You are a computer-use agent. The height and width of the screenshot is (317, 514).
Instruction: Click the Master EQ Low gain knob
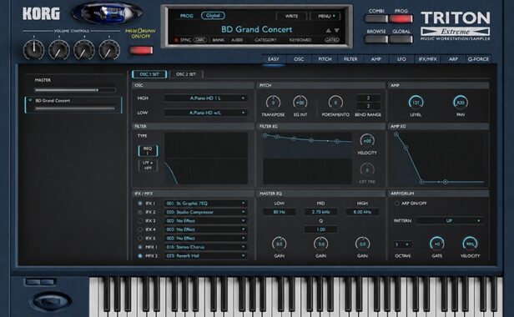click(x=279, y=244)
